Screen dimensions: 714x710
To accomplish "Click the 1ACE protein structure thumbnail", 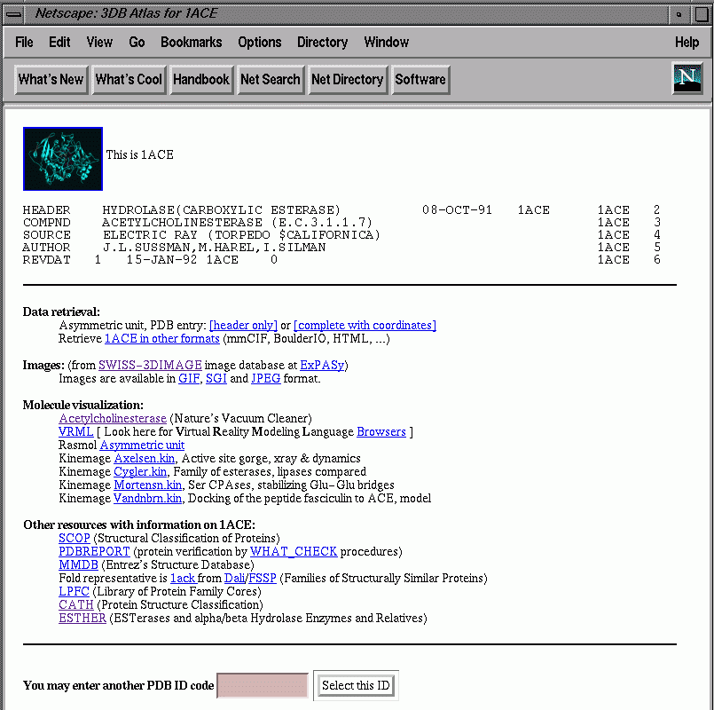I will click(x=63, y=159).
